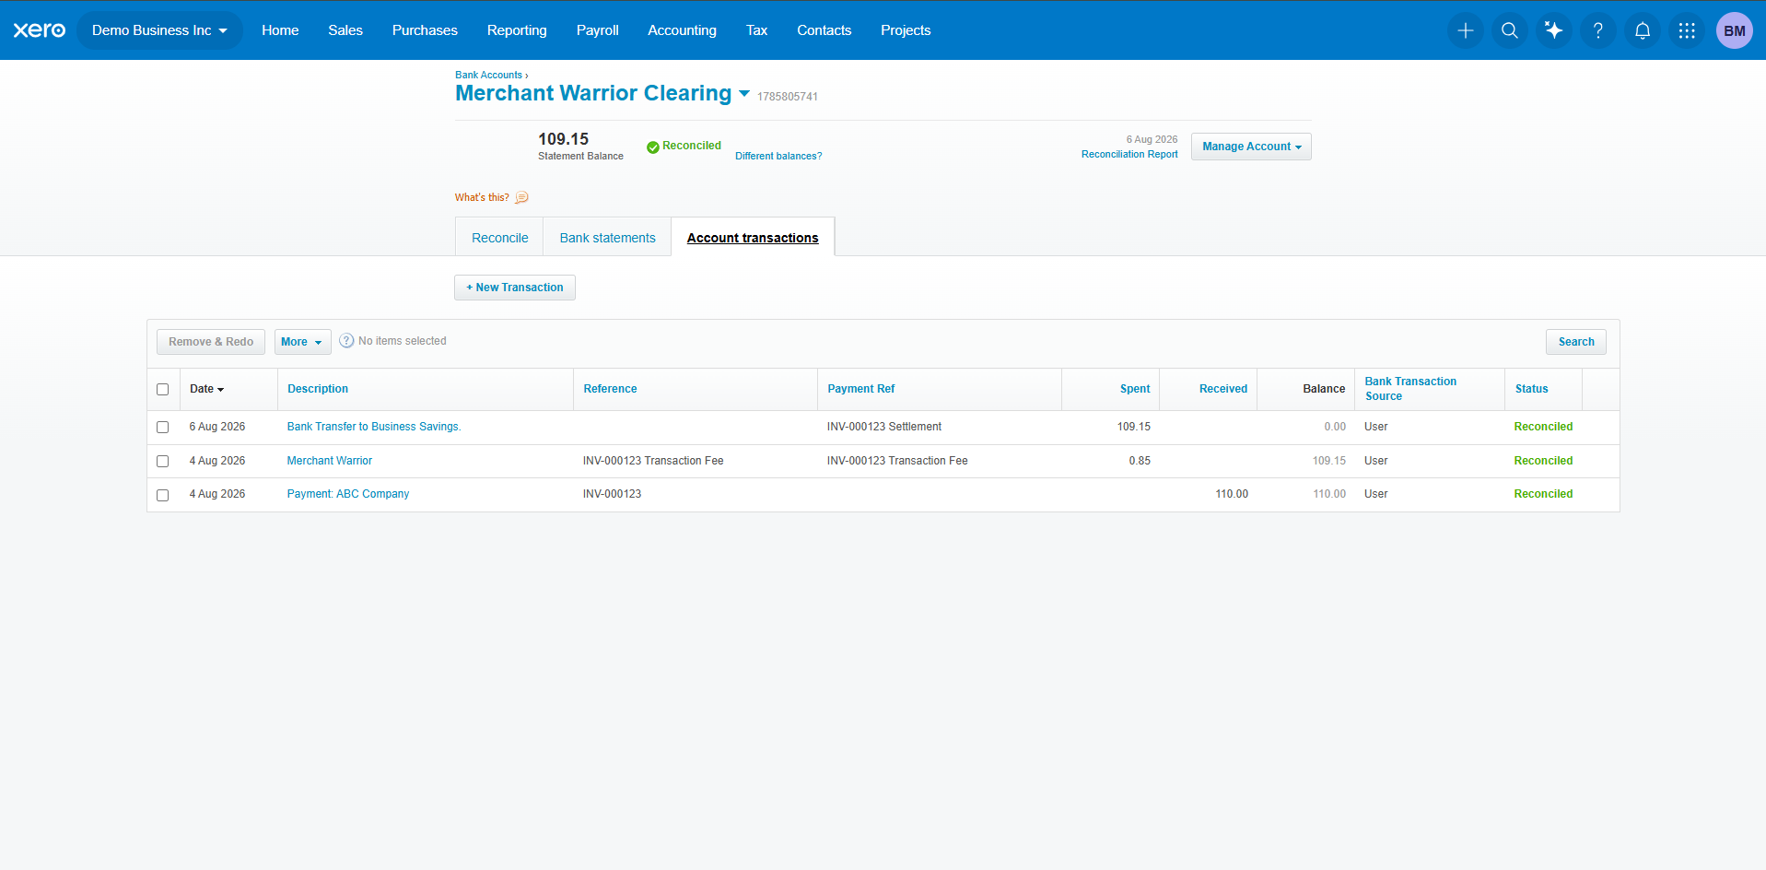Open the create new plus icon
Image resolution: width=1766 pixels, height=870 pixels.
tap(1465, 30)
